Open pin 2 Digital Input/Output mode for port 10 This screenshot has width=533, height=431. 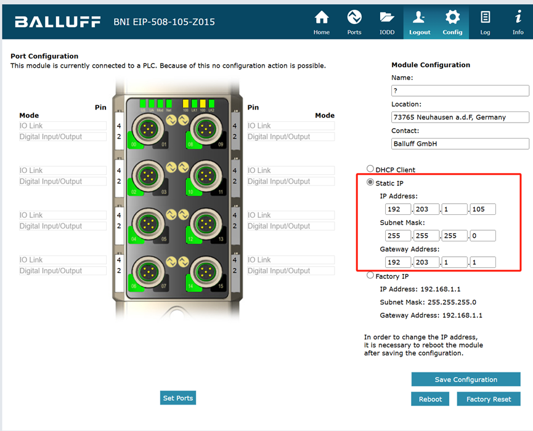click(291, 182)
